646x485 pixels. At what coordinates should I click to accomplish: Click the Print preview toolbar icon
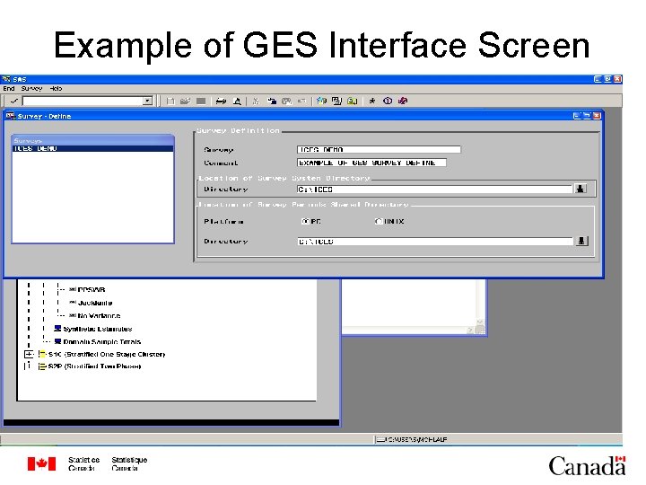[237, 101]
